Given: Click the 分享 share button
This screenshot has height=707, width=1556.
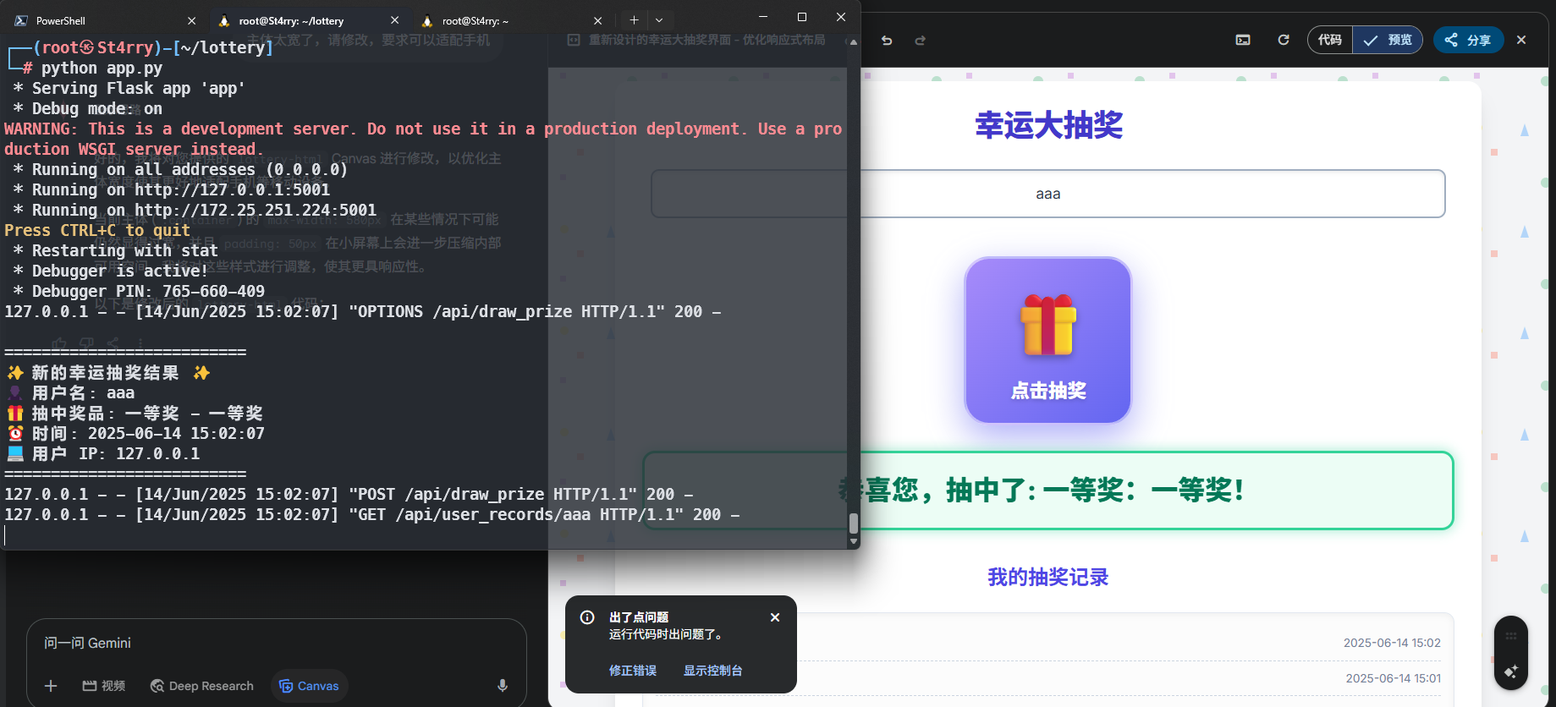Looking at the screenshot, I should pyautogui.click(x=1468, y=40).
